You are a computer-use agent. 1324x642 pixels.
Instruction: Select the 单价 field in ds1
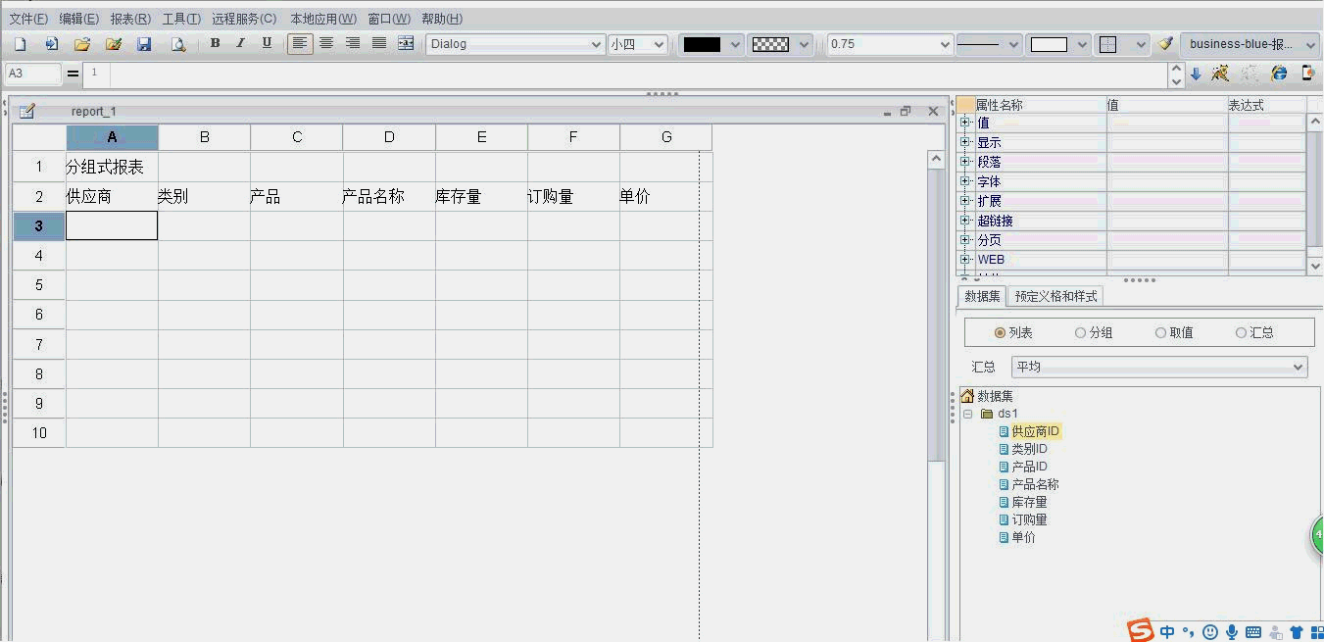click(1023, 537)
